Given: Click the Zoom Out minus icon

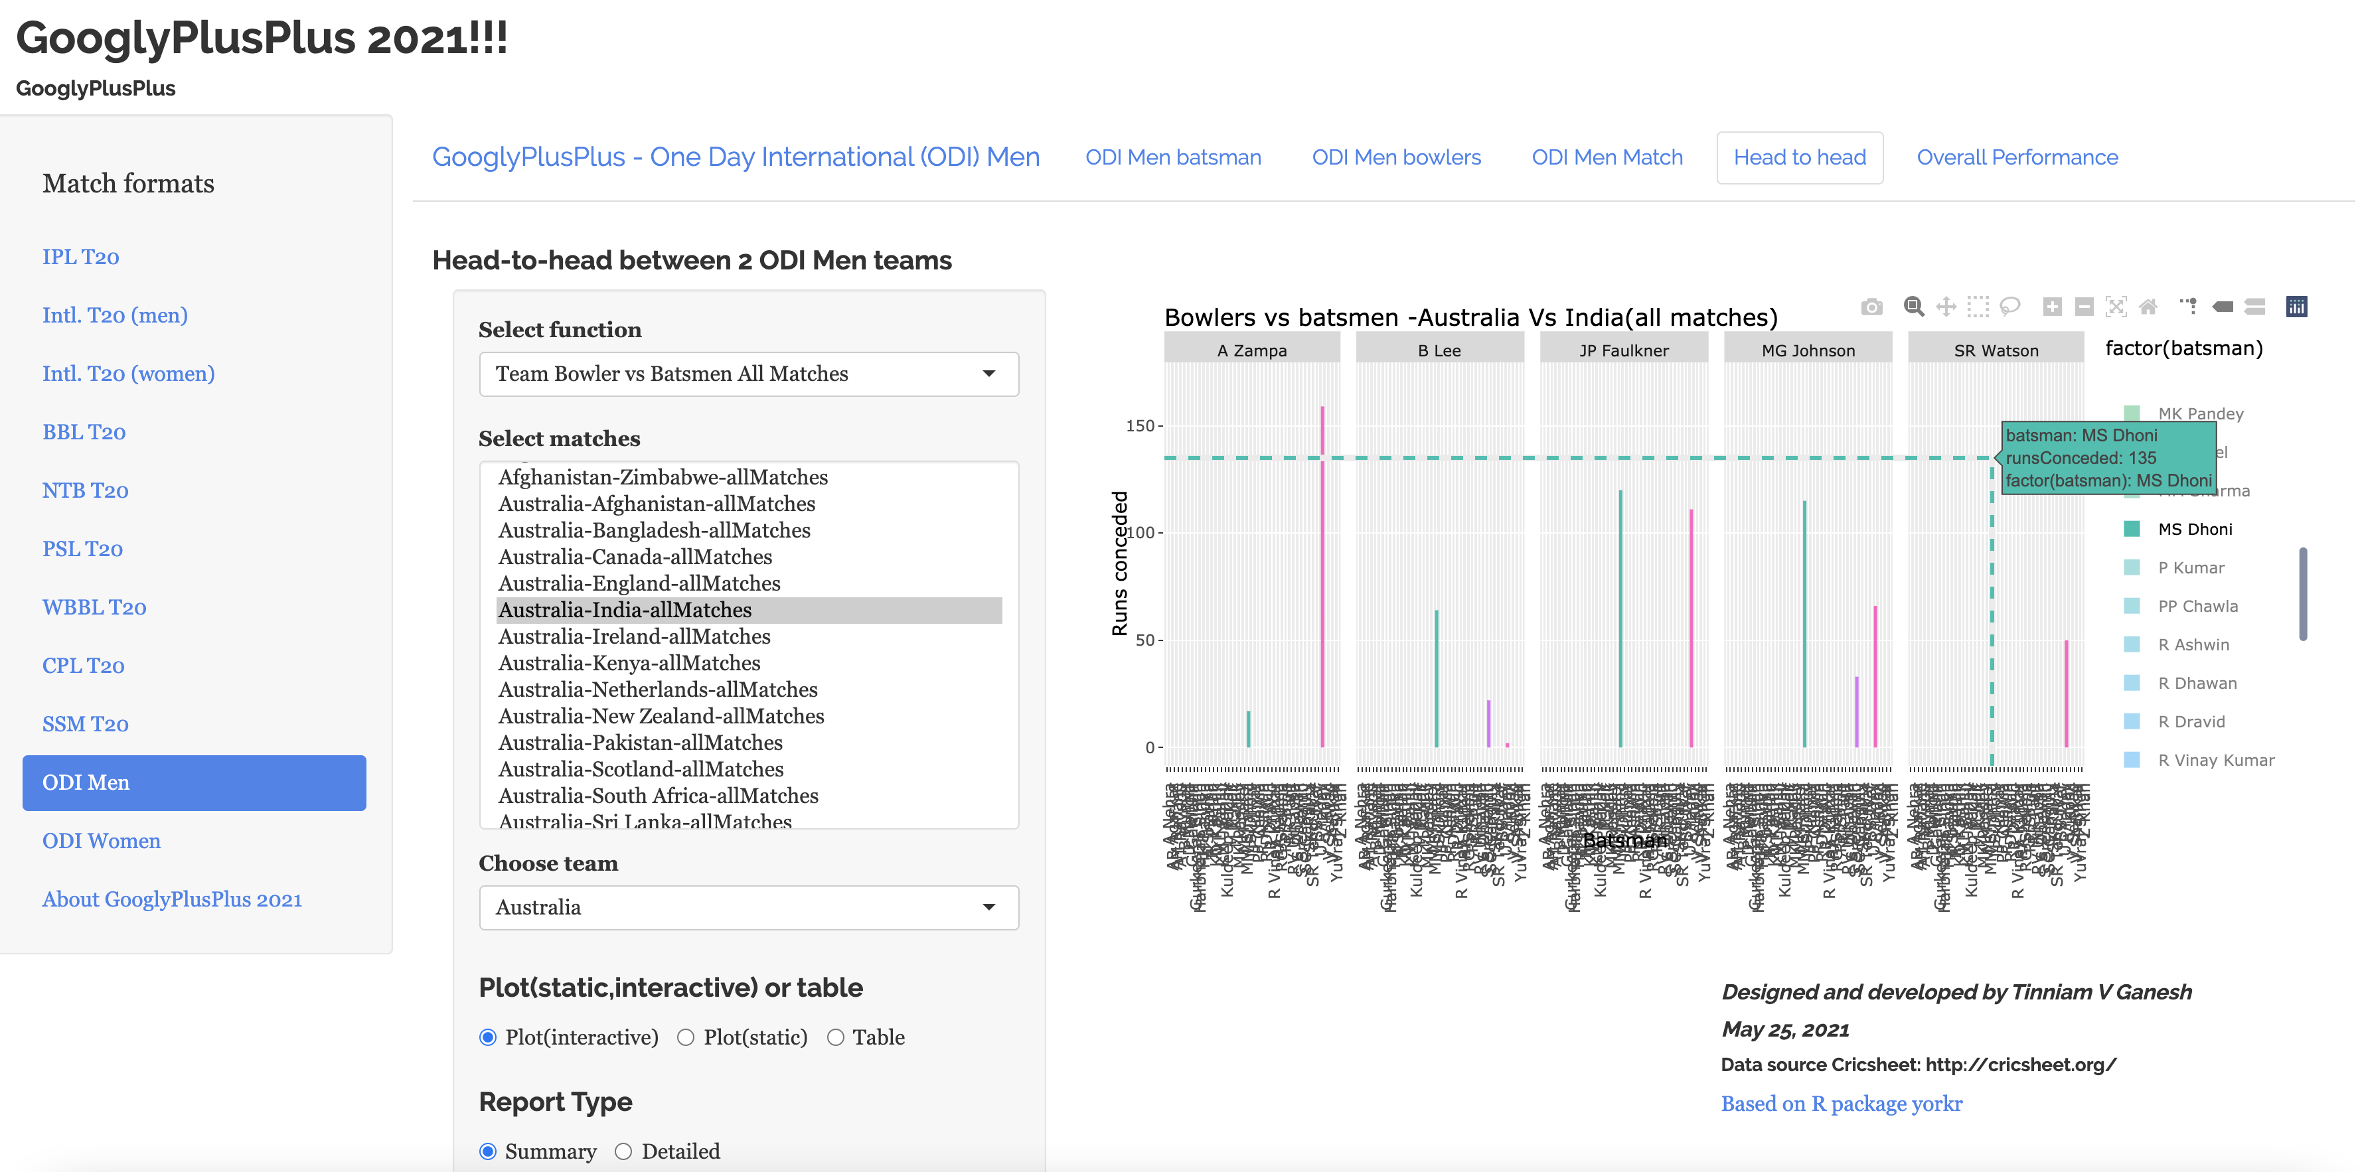Looking at the screenshot, I should 2084,307.
